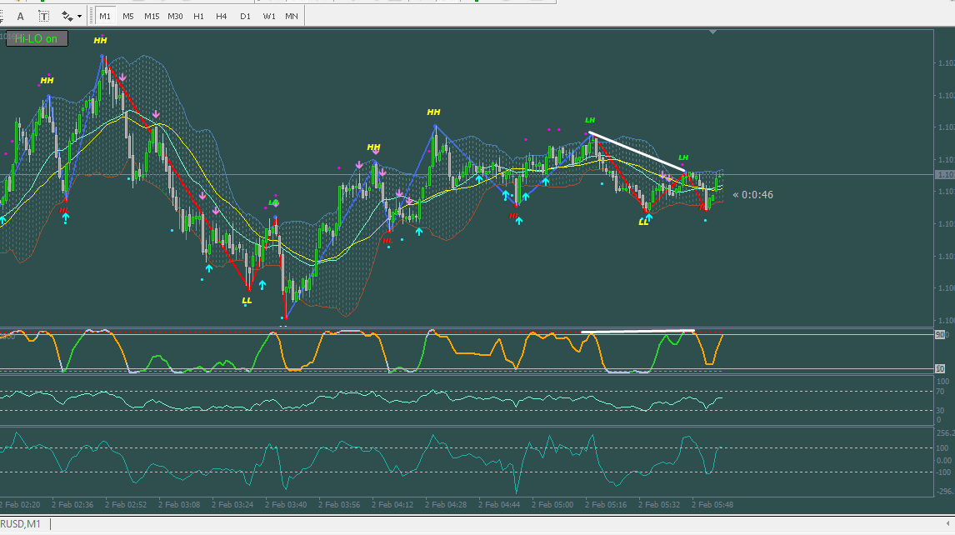Screen dimensions: 955x535
Task: Switch to M5 timeframe
Action: (x=128, y=16)
